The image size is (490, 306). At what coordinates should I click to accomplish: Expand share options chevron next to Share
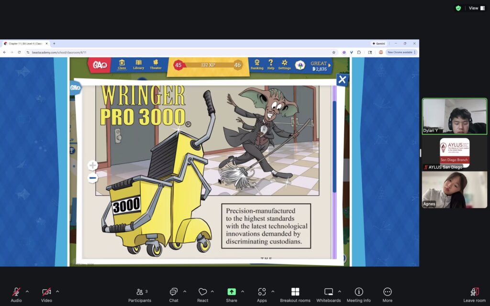[x=243, y=291]
